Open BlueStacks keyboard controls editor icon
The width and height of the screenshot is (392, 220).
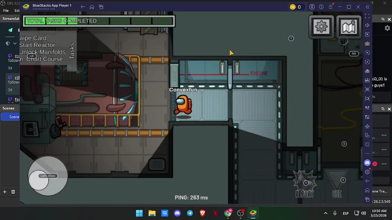[367, 44]
